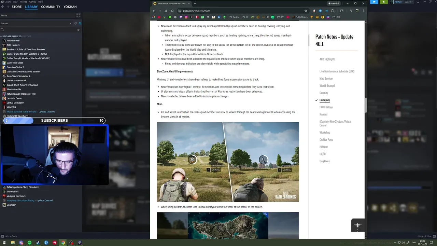The width and height of the screenshot is (437, 246).
Task: Toggle Steam's recent activity clock filter
Action: [x=75, y=23]
